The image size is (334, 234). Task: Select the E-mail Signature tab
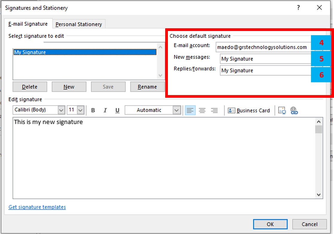click(x=29, y=24)
